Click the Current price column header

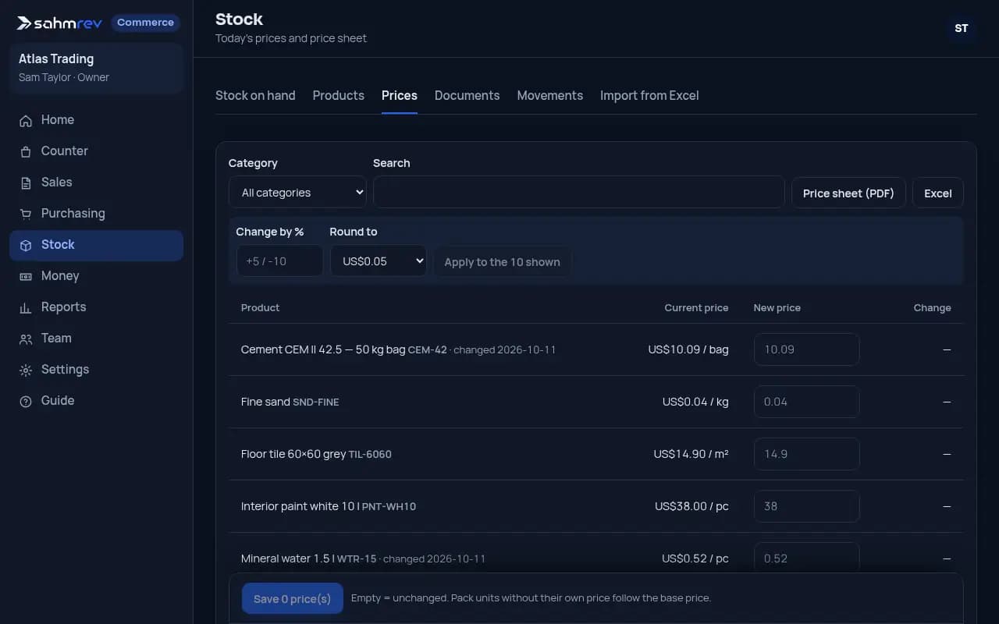click(x=696, y=307)
